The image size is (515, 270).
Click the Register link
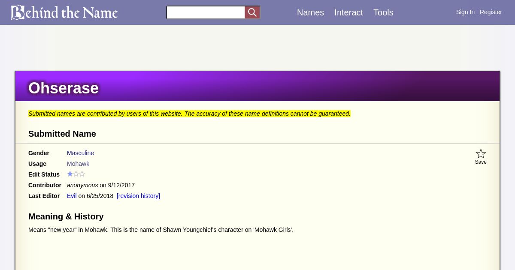click(491, 12)
